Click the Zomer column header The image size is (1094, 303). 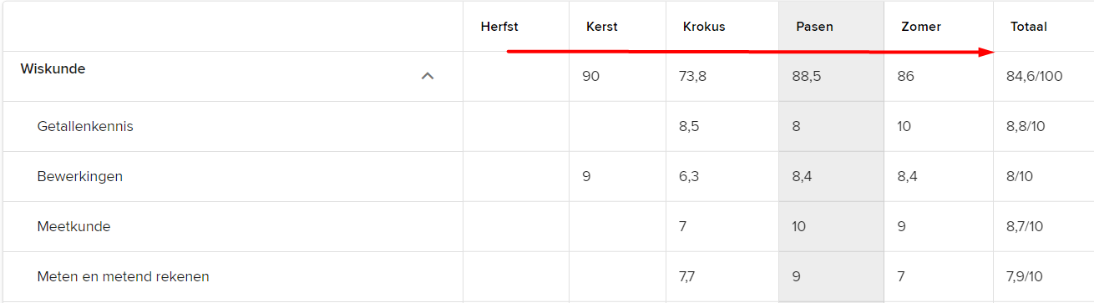921,27
